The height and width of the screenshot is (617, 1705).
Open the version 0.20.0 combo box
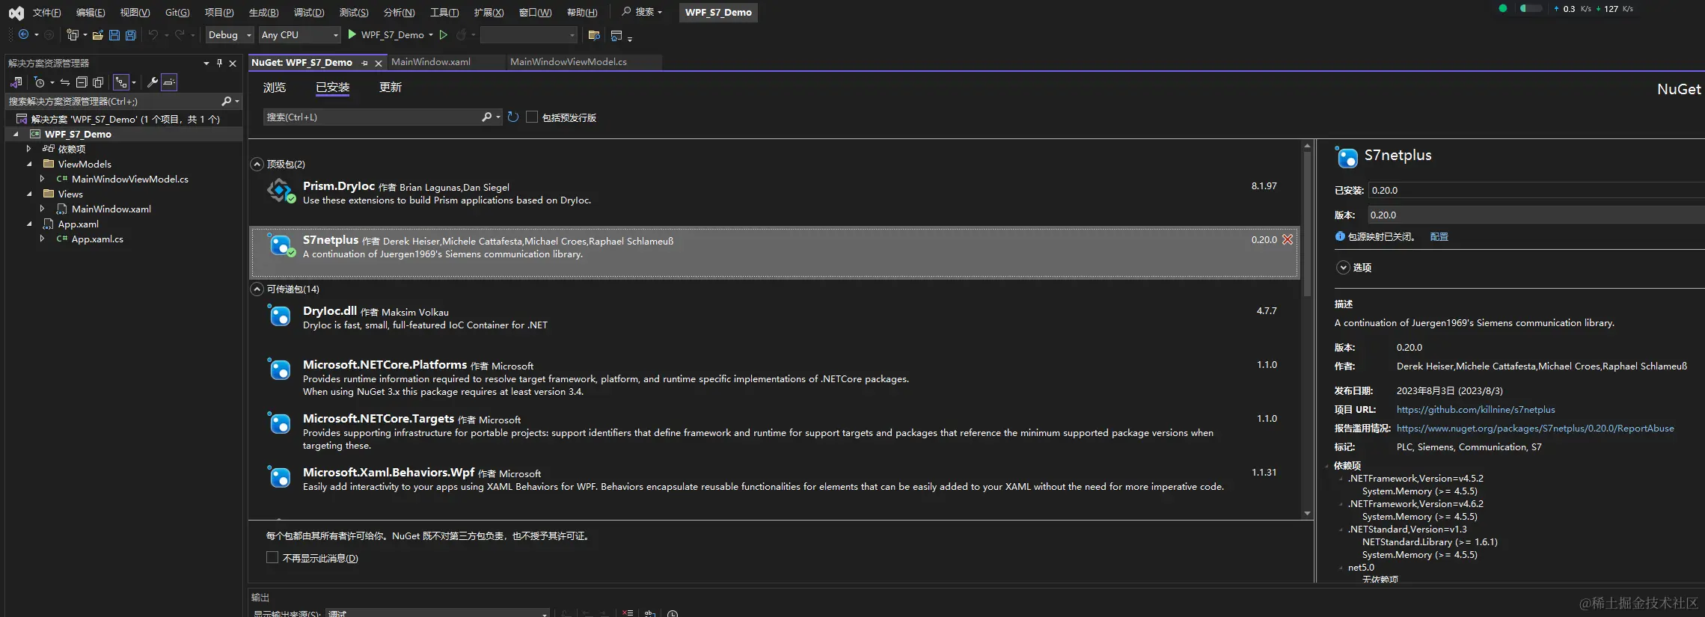point(1536,215)
